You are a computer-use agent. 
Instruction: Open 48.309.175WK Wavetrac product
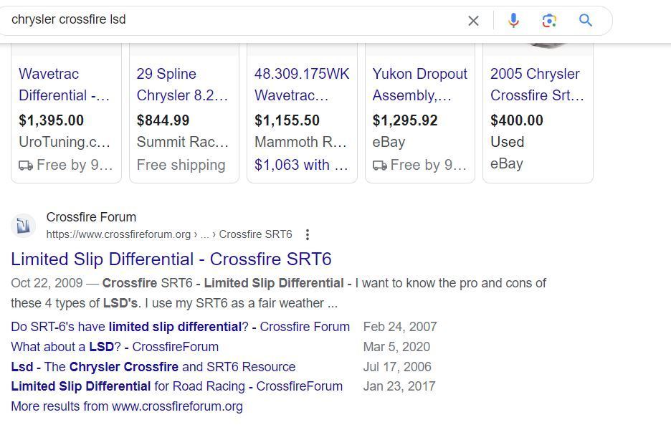coord(302,85)
